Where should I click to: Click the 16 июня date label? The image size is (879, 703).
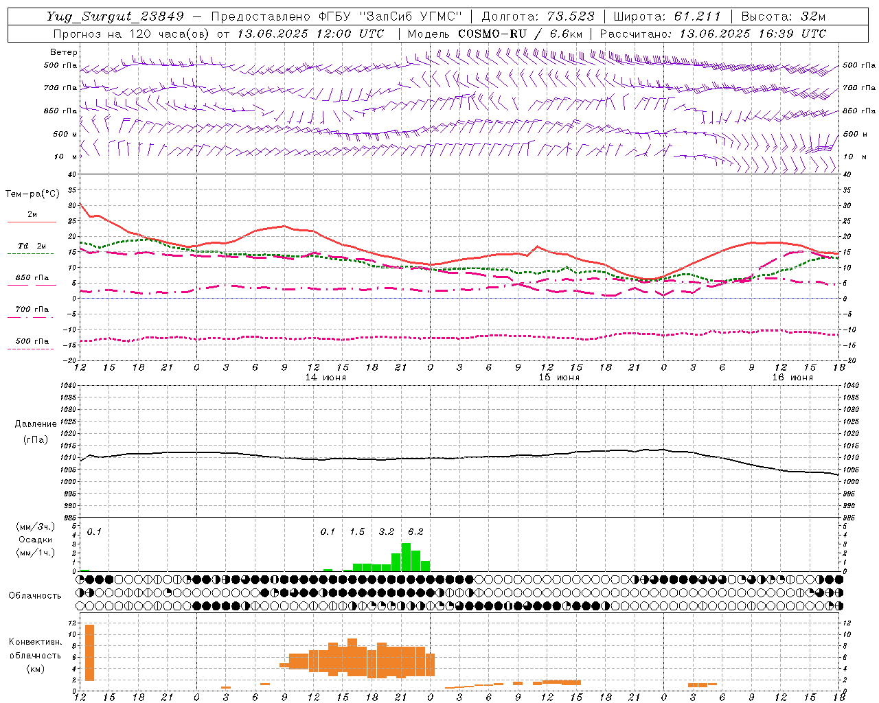point(792,377)
